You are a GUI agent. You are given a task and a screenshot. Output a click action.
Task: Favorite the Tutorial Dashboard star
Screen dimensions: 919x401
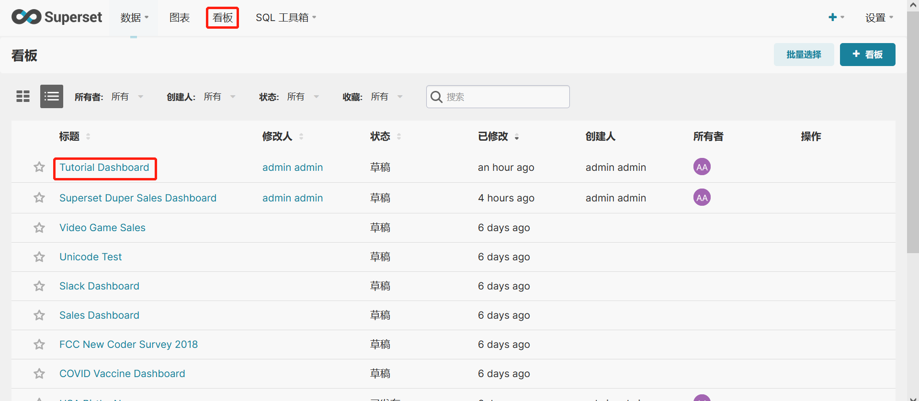39,167
